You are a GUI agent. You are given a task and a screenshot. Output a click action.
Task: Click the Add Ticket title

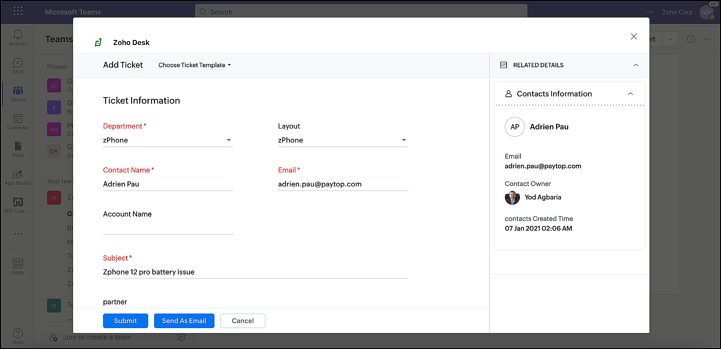(x=123, y=65)
